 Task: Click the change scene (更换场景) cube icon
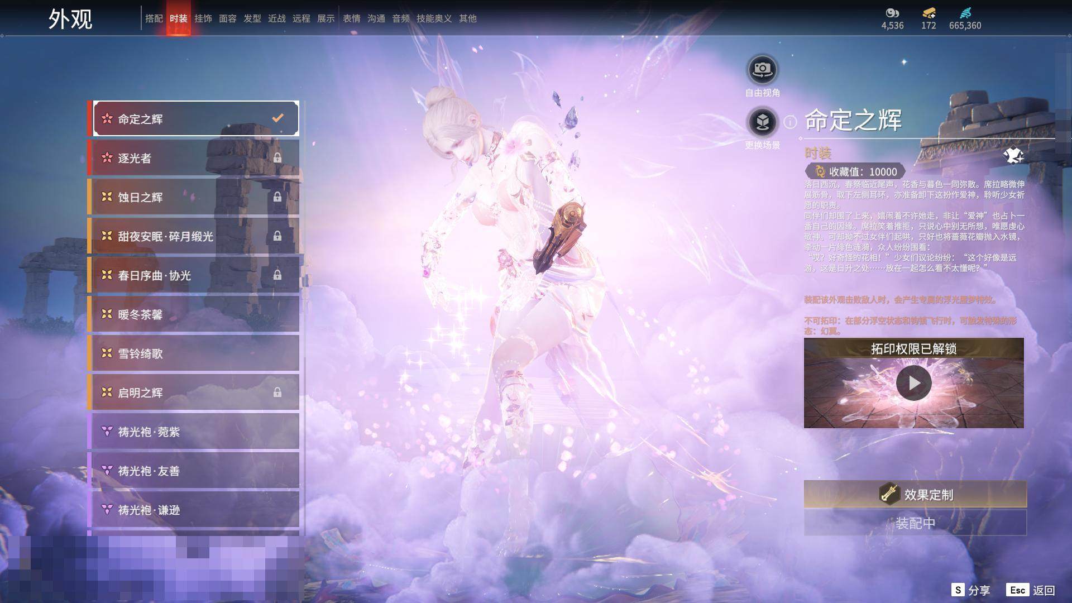click(x=762, y=122)
